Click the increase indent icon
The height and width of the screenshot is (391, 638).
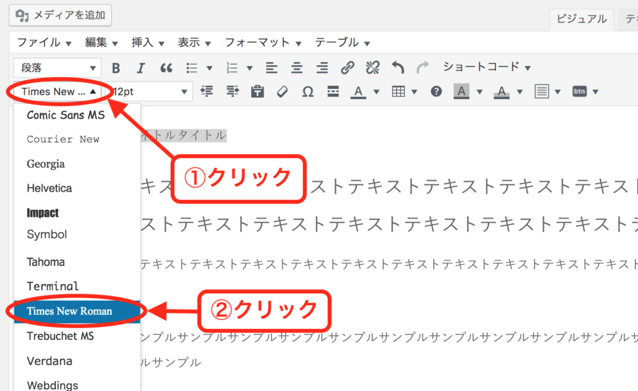pyautogui.click(x=232, y=92)
